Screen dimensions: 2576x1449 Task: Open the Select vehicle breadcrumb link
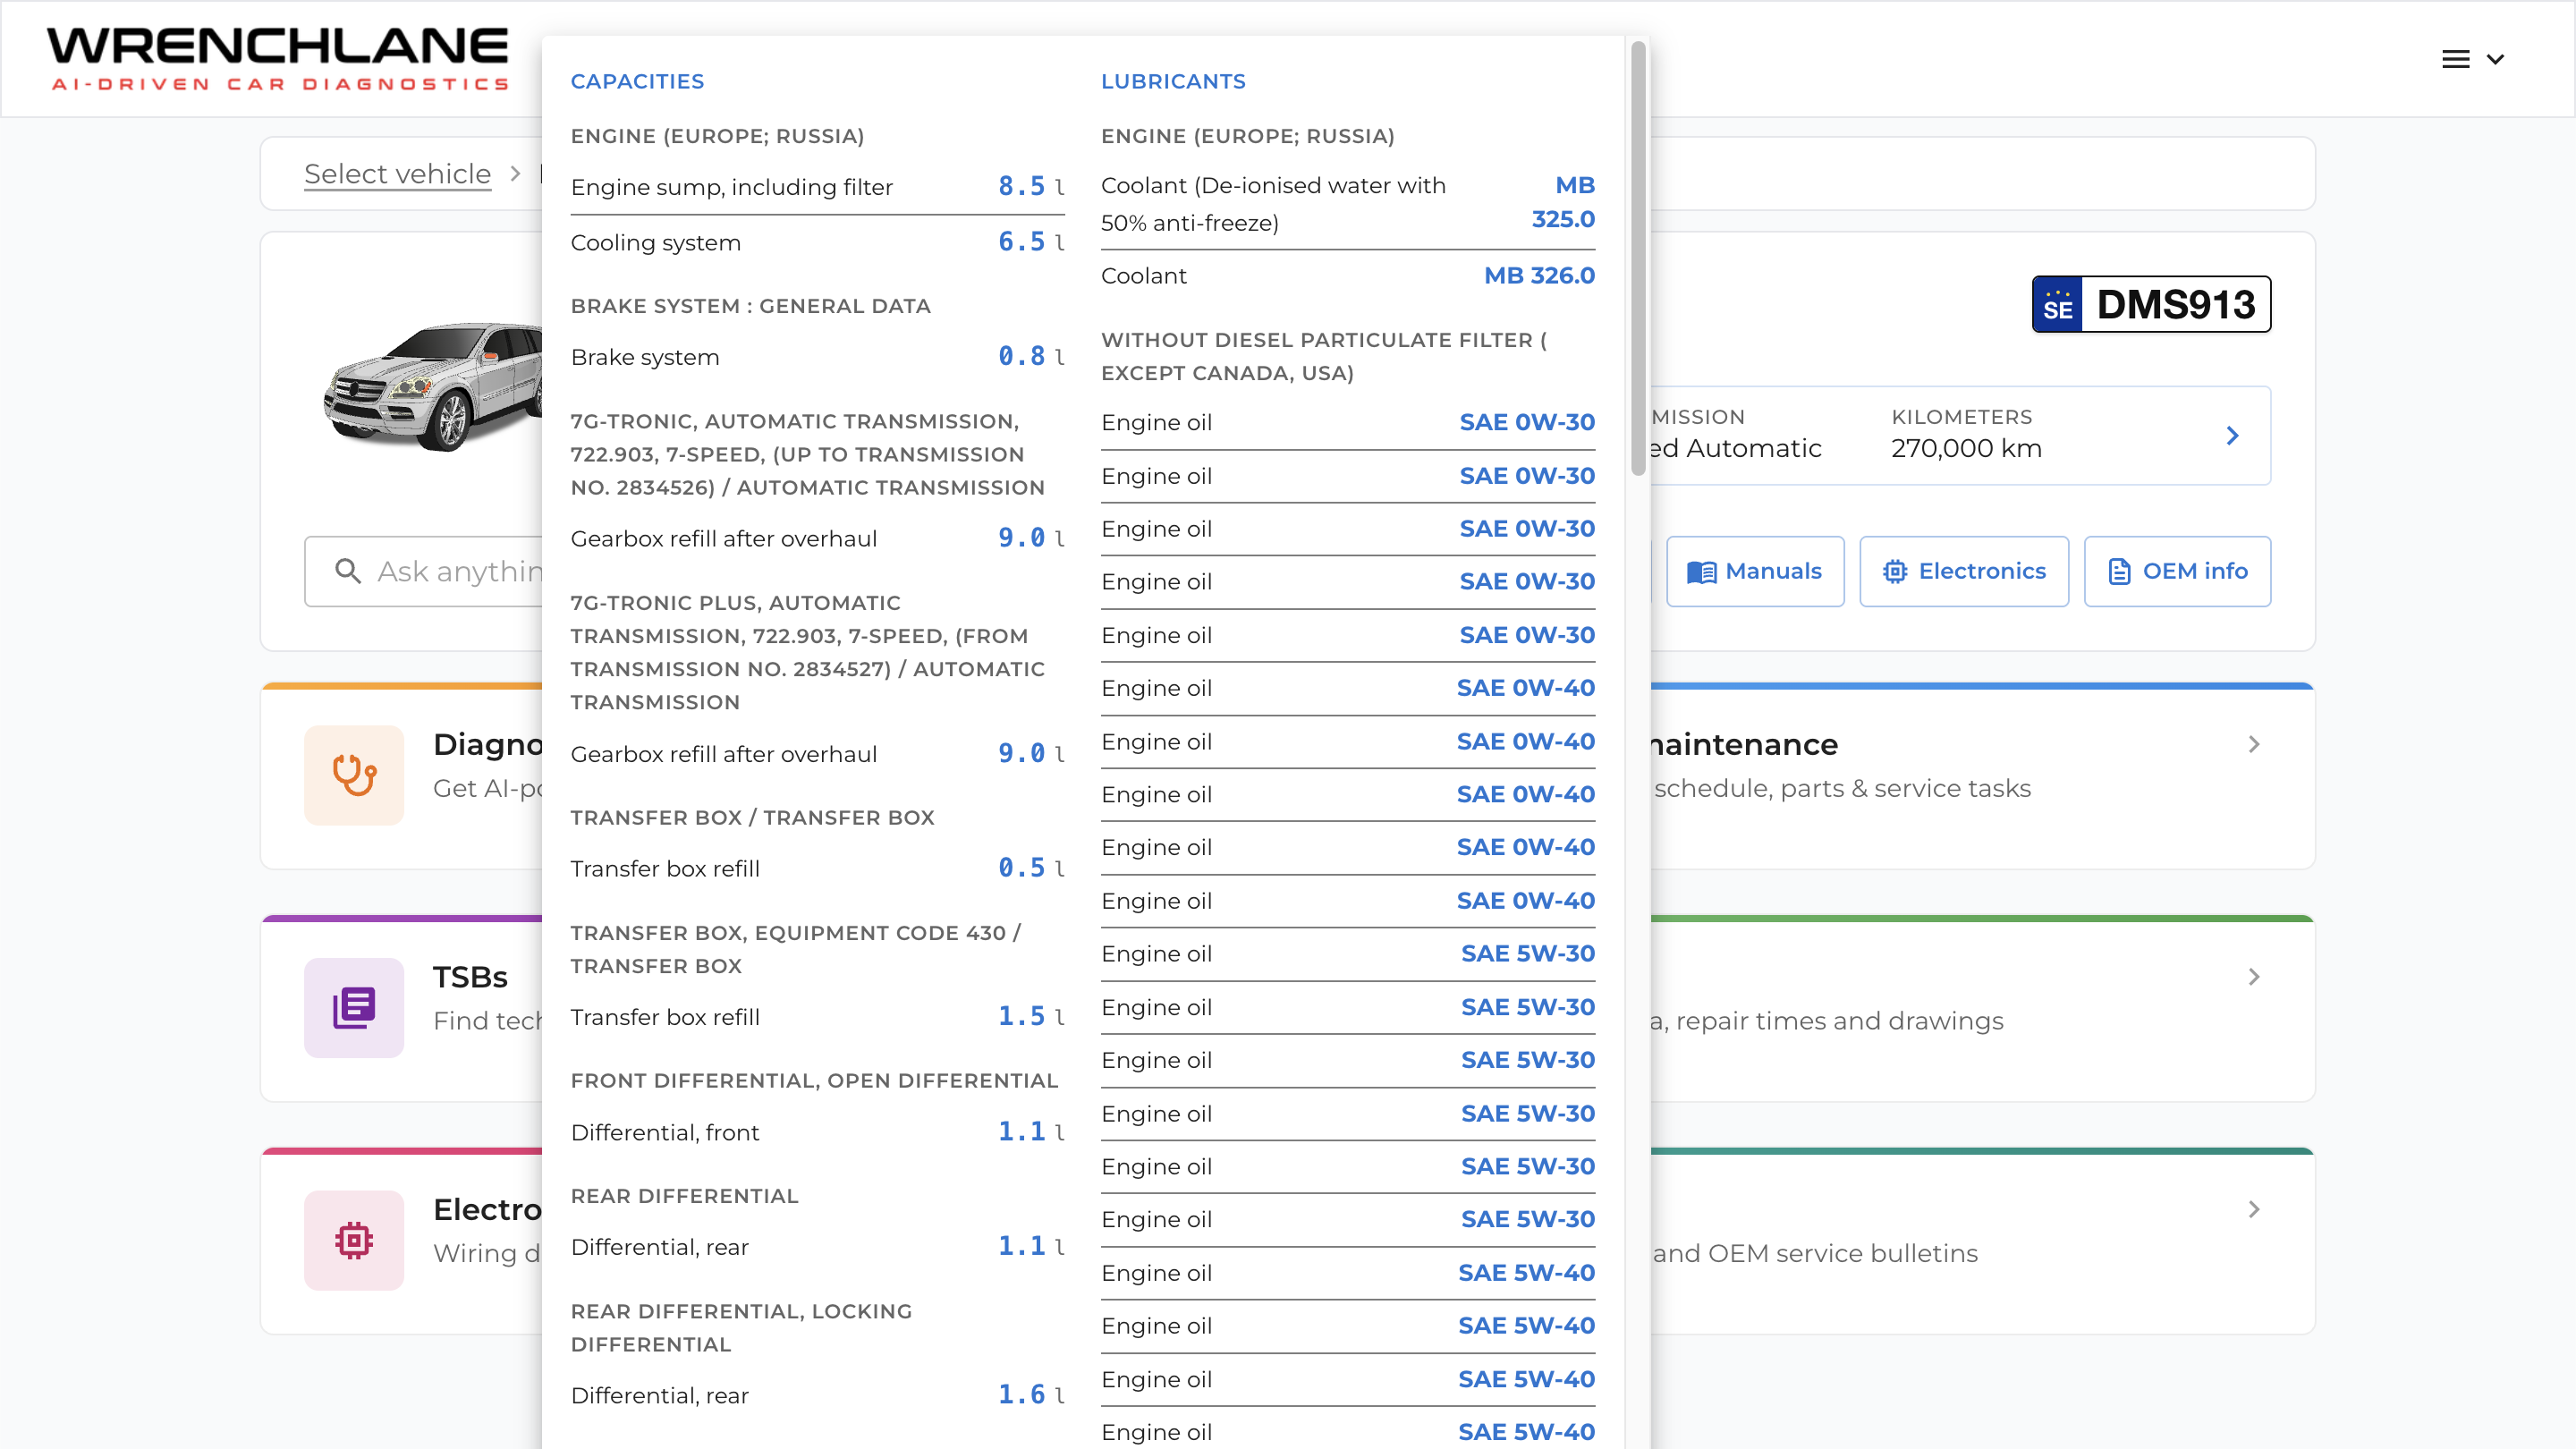coord(397,174)
